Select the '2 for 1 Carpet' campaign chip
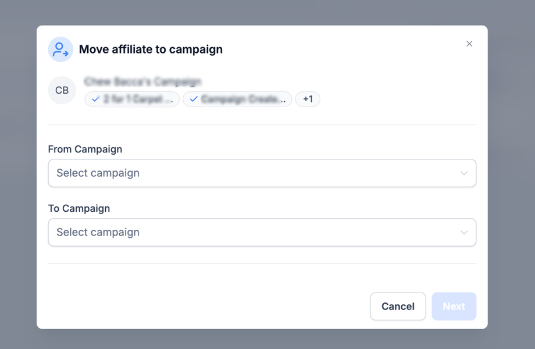 coord(137,99)
